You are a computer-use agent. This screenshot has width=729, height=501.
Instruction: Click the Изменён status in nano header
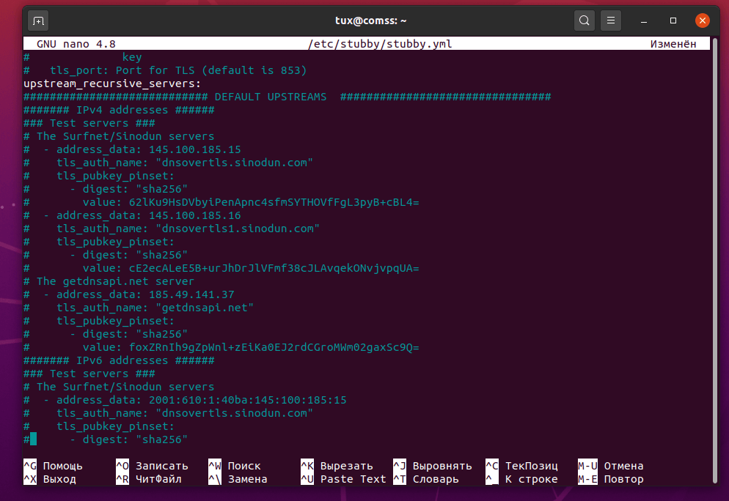(673, 44)
